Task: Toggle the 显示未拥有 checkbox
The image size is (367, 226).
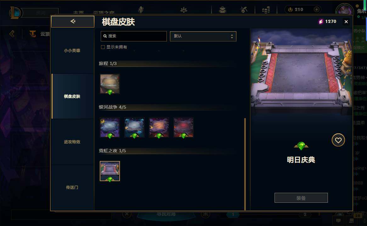Action: point(103,47)
